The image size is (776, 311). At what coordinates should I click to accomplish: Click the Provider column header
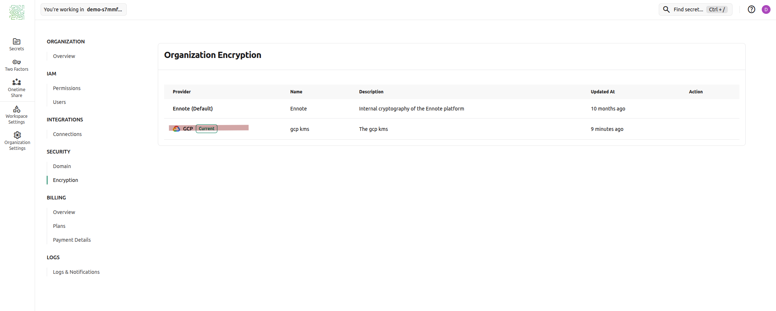point(182,92)
